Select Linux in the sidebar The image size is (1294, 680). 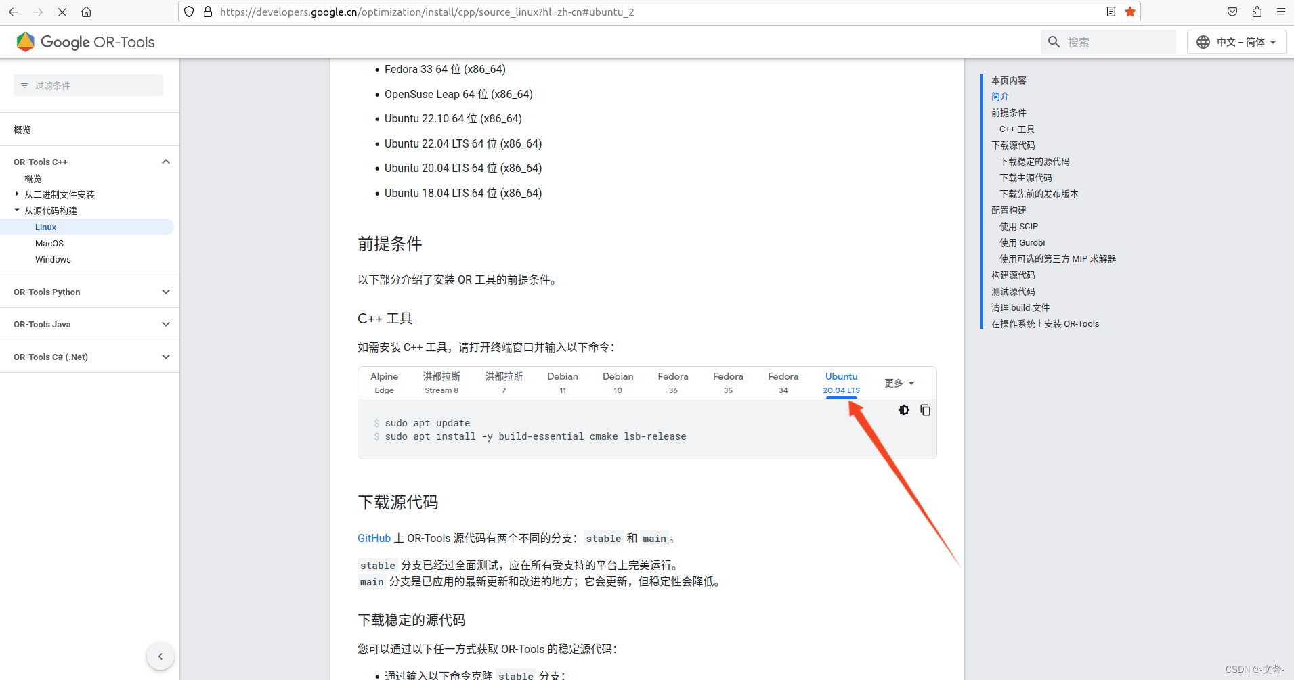(x=46, y=227)
